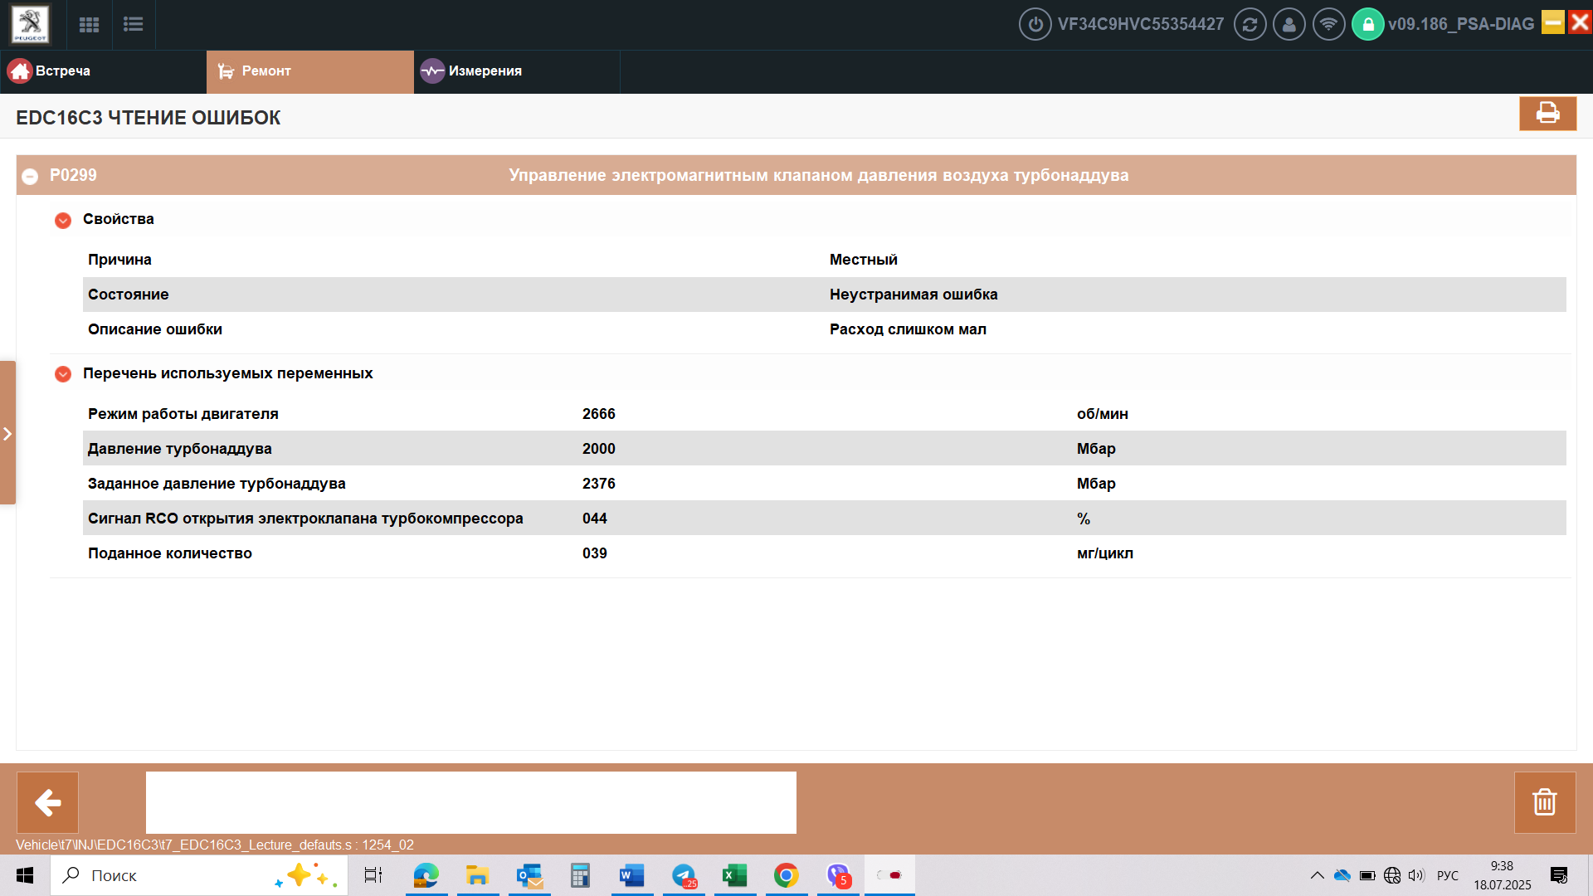The width and height of the screenshot is (1593, 896).
Task: Open the grid apps menu icon
Action: pos(89,25)
